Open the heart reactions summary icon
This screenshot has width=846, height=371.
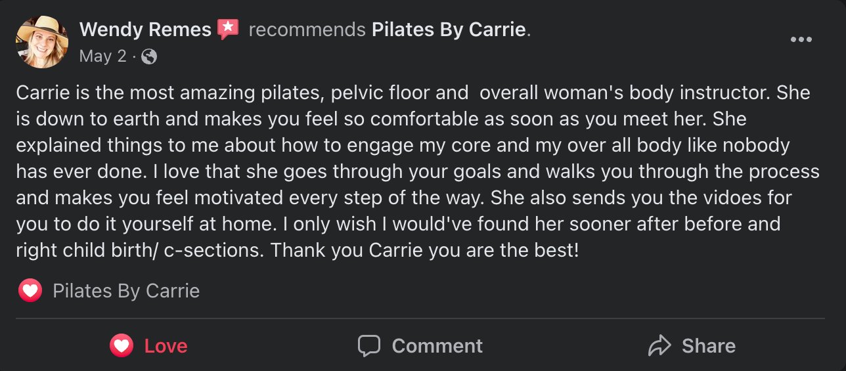(30, 291)
